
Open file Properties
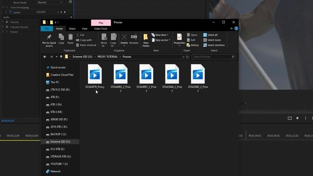[179, 40]
